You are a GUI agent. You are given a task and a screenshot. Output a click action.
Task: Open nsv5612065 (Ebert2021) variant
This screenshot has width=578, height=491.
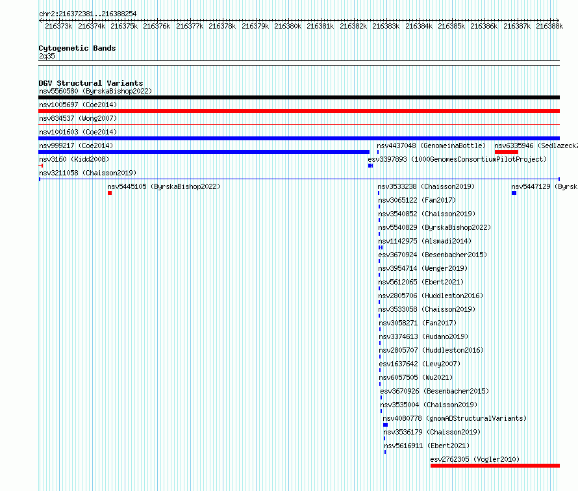(421, 282)
